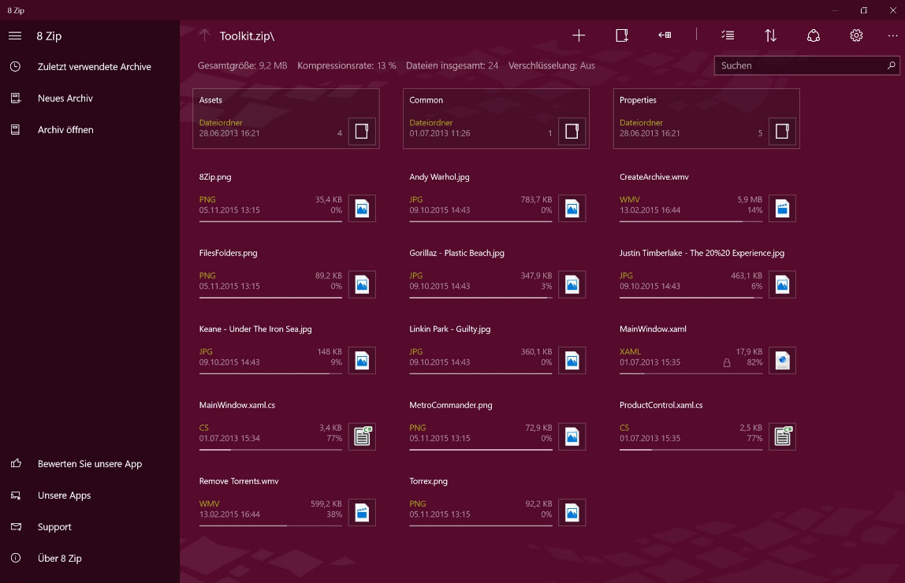Click the Common folder icon
The width and height of the screenshot is (905, 583).
pyautogui.click(x=572, y=132)
